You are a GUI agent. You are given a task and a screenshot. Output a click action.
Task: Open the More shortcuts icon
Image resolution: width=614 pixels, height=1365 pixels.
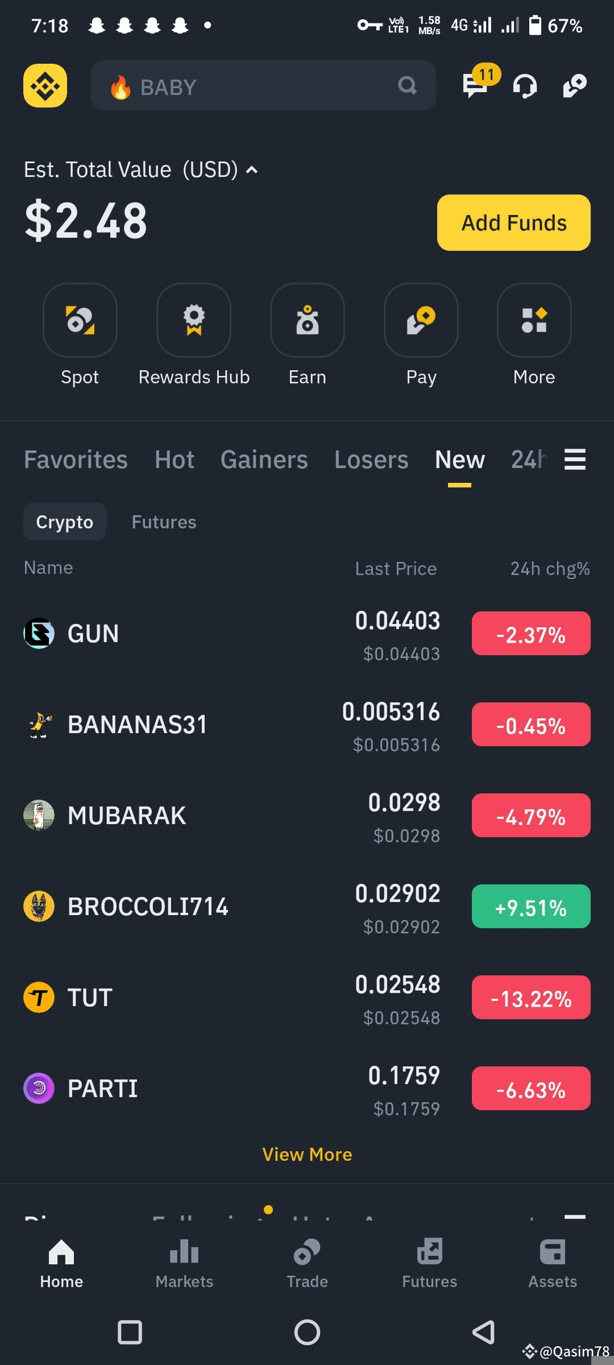coord(534,320)
